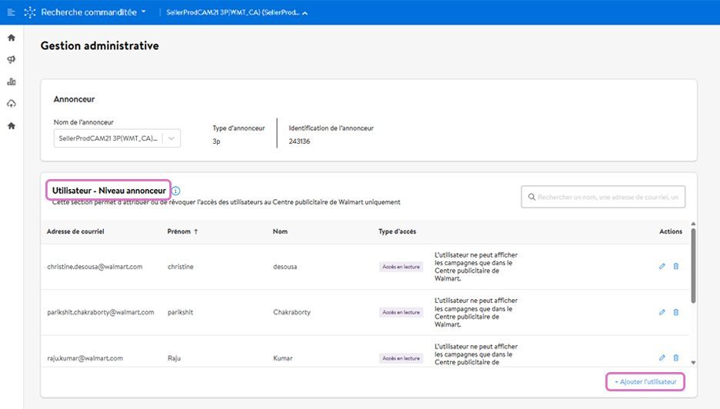Open the SellerProdCAM21 account selector in header

[237, 13]
